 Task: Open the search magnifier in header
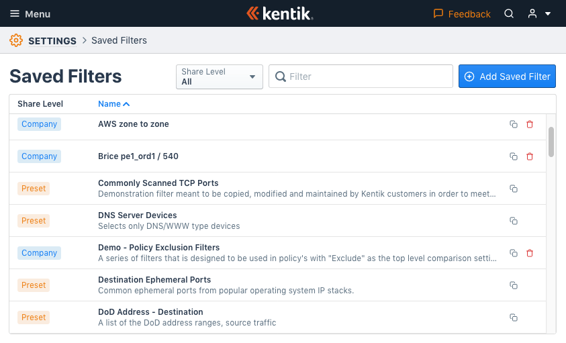click(509, 13)
